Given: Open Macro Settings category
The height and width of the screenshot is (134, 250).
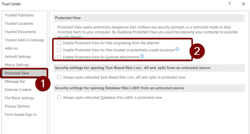Looking at the screenshot, I should 17,65.
